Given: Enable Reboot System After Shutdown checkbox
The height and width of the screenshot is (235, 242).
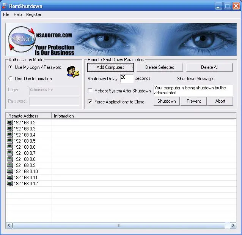Looking at the screenshot, I should click(x=90, y=91).
